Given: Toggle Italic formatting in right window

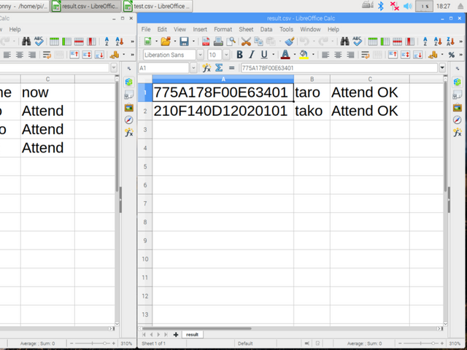Looking at the screenshot, I should point(252,55).
